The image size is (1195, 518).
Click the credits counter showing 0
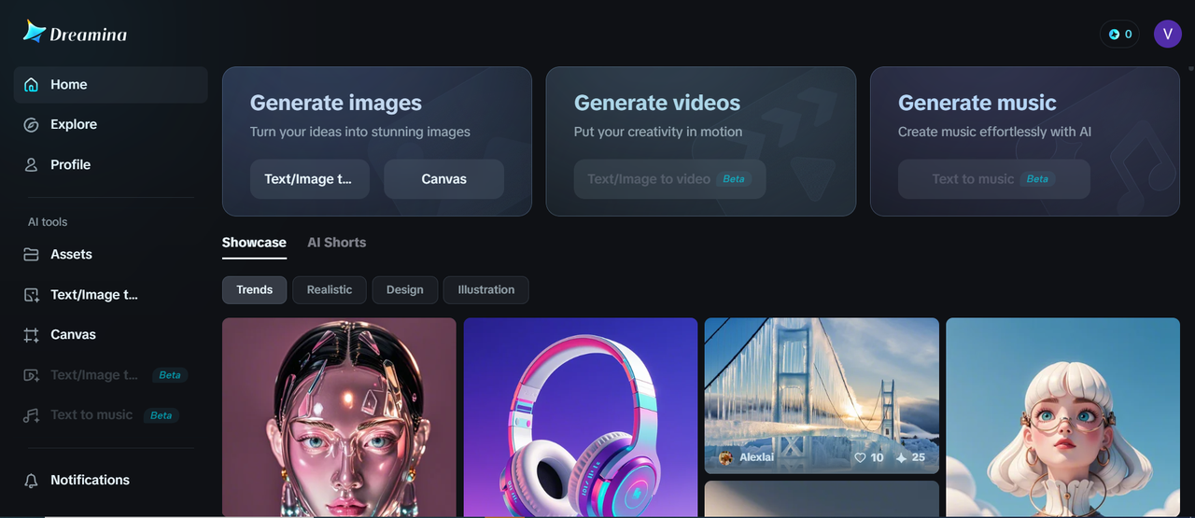1119,35
